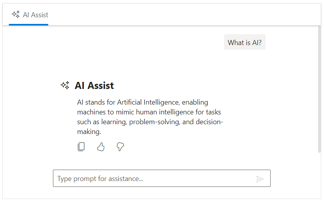Like the response with thumbs up
Image resolution: width=324 pixels, height=201 pixels.
point(101,147)
